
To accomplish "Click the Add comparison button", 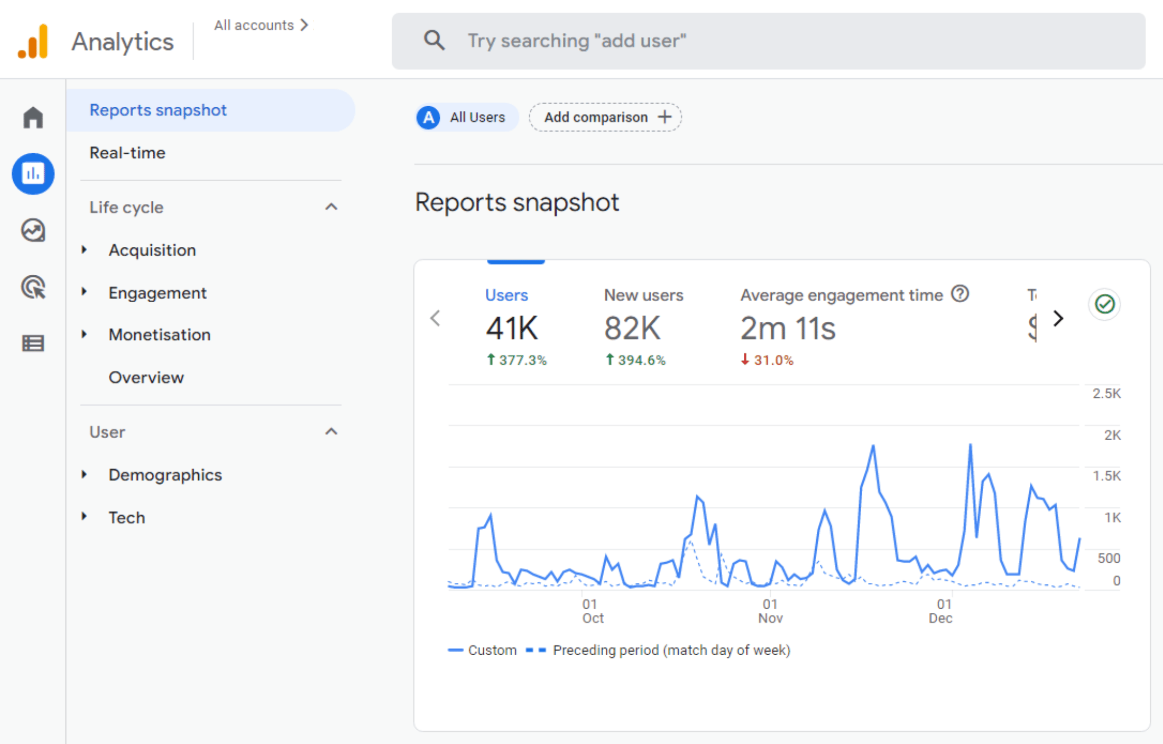I will 605,117.
